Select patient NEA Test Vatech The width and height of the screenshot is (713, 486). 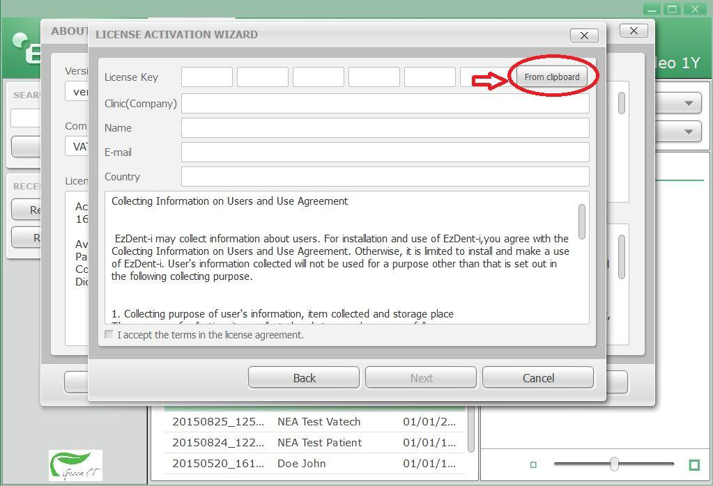[x=319, y=422]
